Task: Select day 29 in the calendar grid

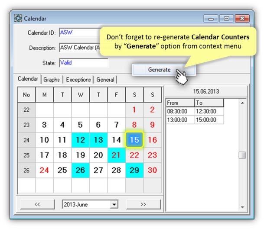Action: [x=134, y=170]
